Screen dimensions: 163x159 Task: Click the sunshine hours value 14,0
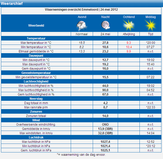[105, 116]
